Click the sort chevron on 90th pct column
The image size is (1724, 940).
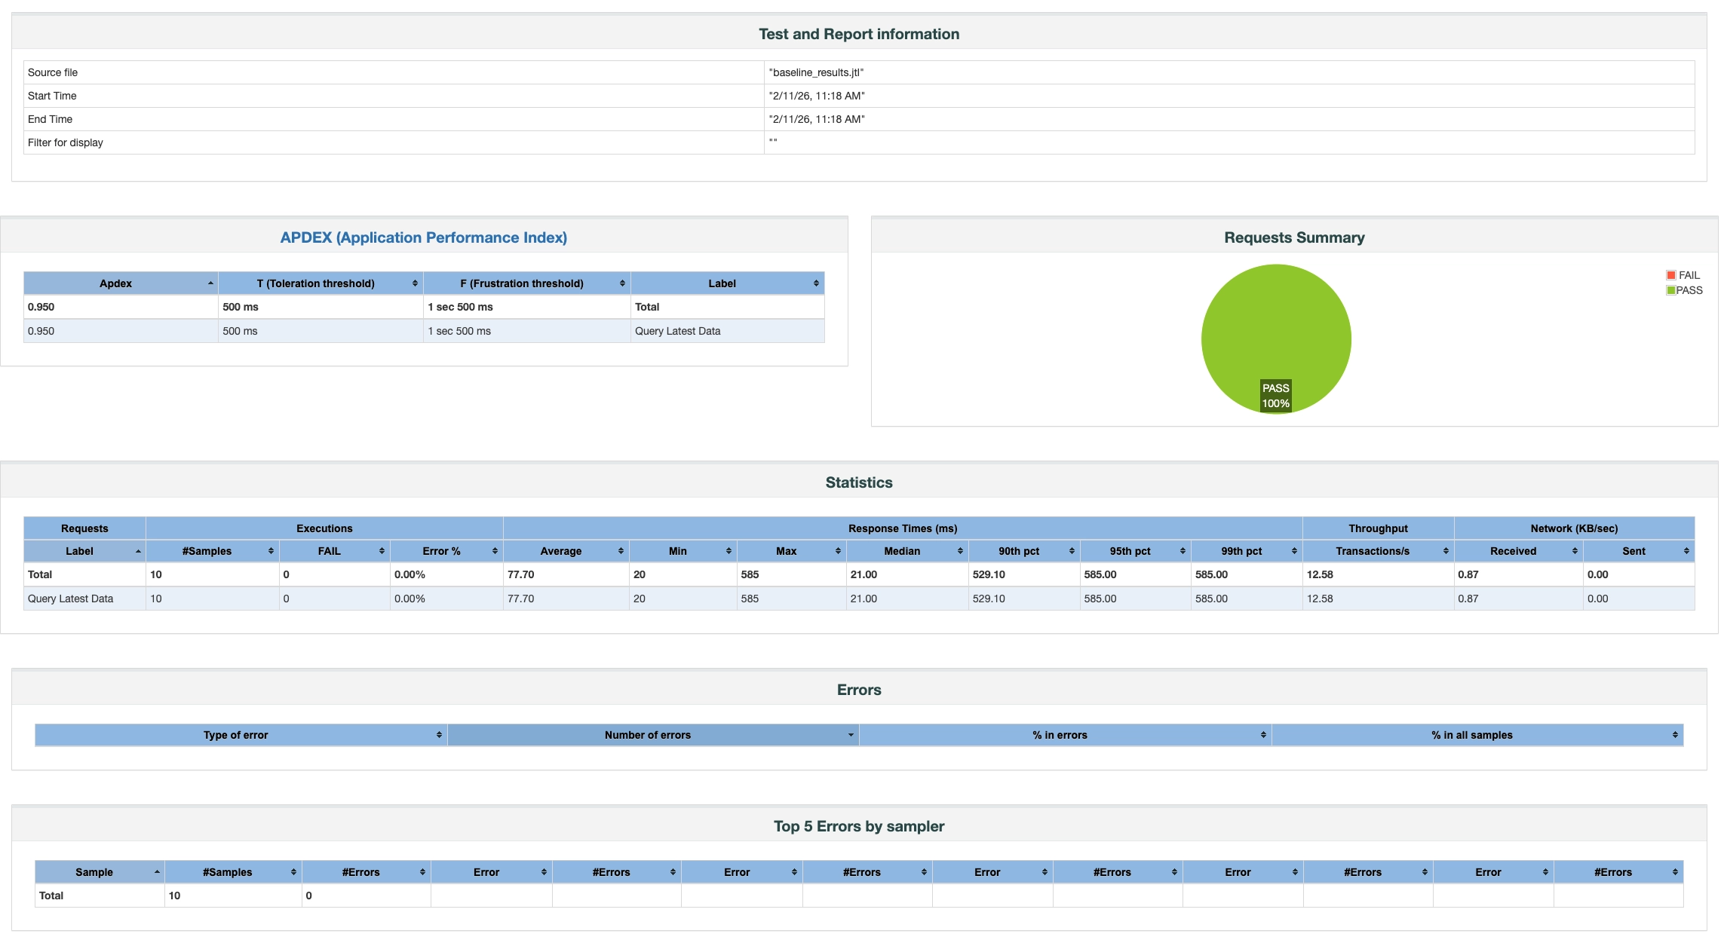[x=1071, y=551]
